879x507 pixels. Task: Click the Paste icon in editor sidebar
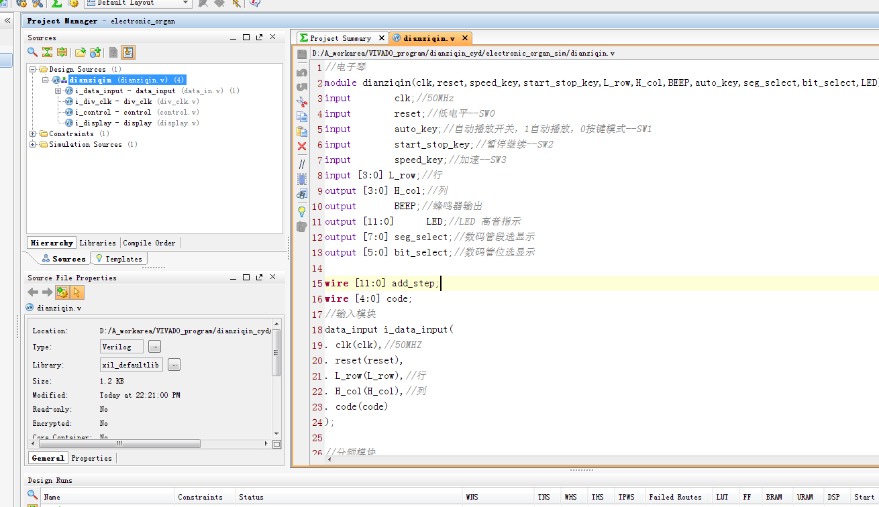click(302, 131)
